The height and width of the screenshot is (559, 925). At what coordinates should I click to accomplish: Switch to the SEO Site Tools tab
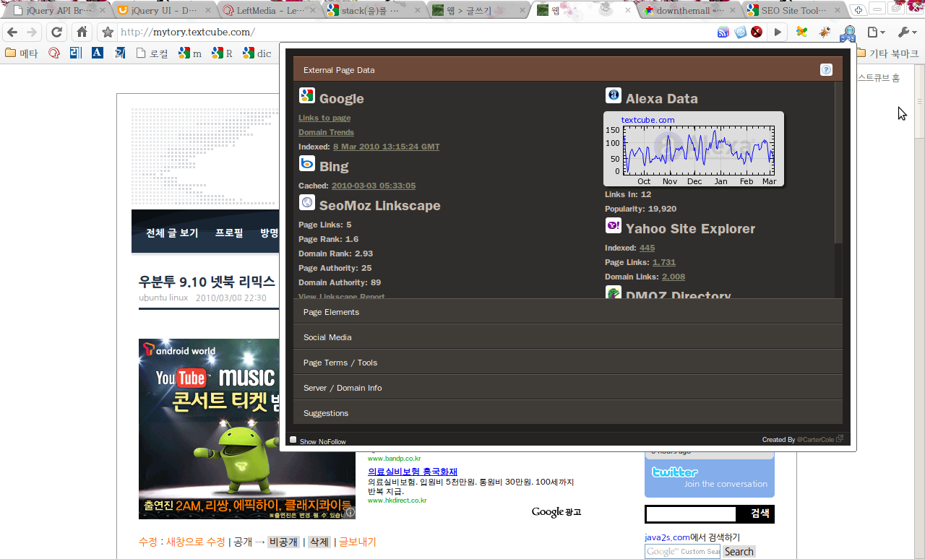point(793,10)
